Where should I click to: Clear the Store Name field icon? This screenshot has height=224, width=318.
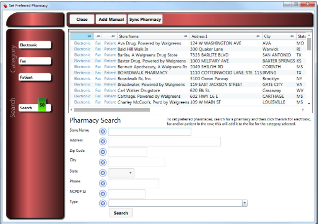click(103, 132)
